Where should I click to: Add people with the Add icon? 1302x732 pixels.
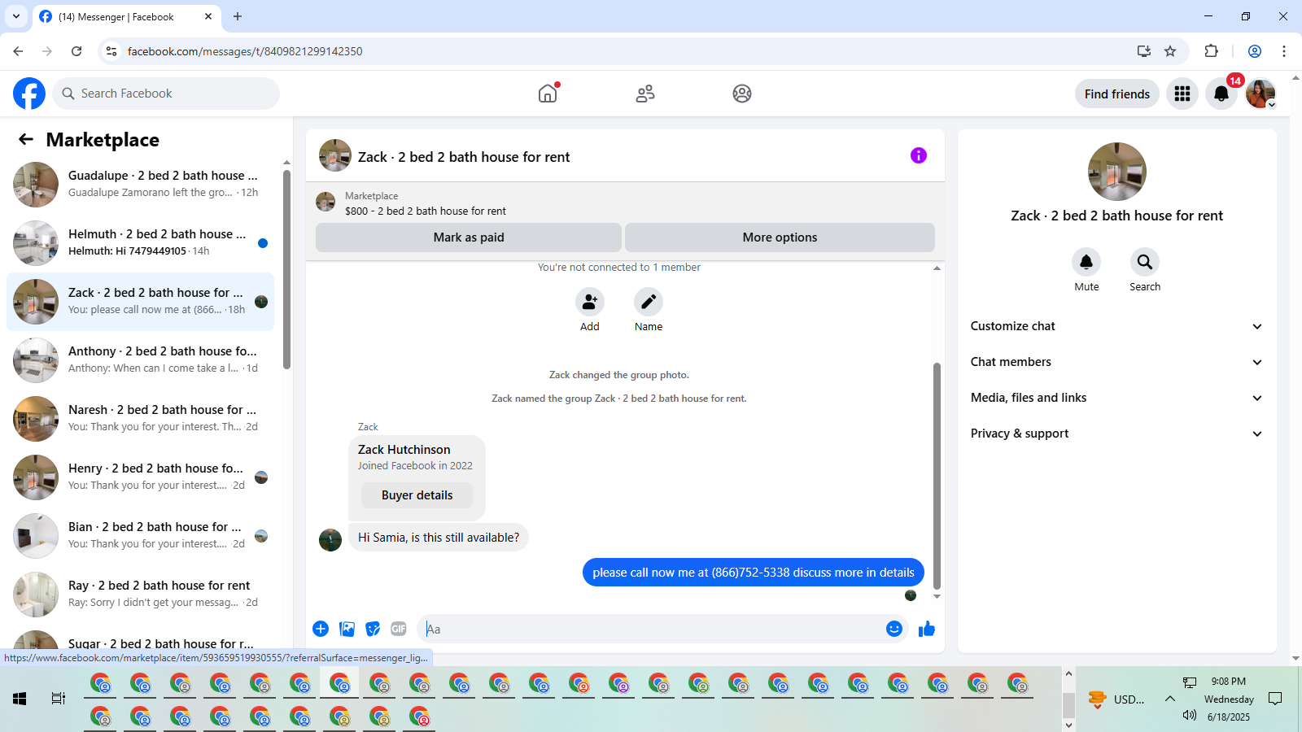tap(590, 302)
